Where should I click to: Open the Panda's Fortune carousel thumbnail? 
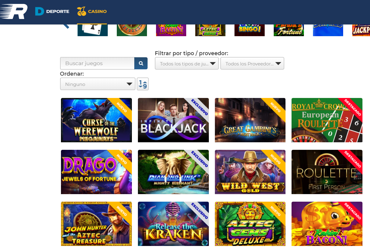[x=289, y=30]
